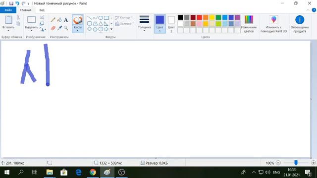Select the Magnifier tool

(x=66, y=28)
